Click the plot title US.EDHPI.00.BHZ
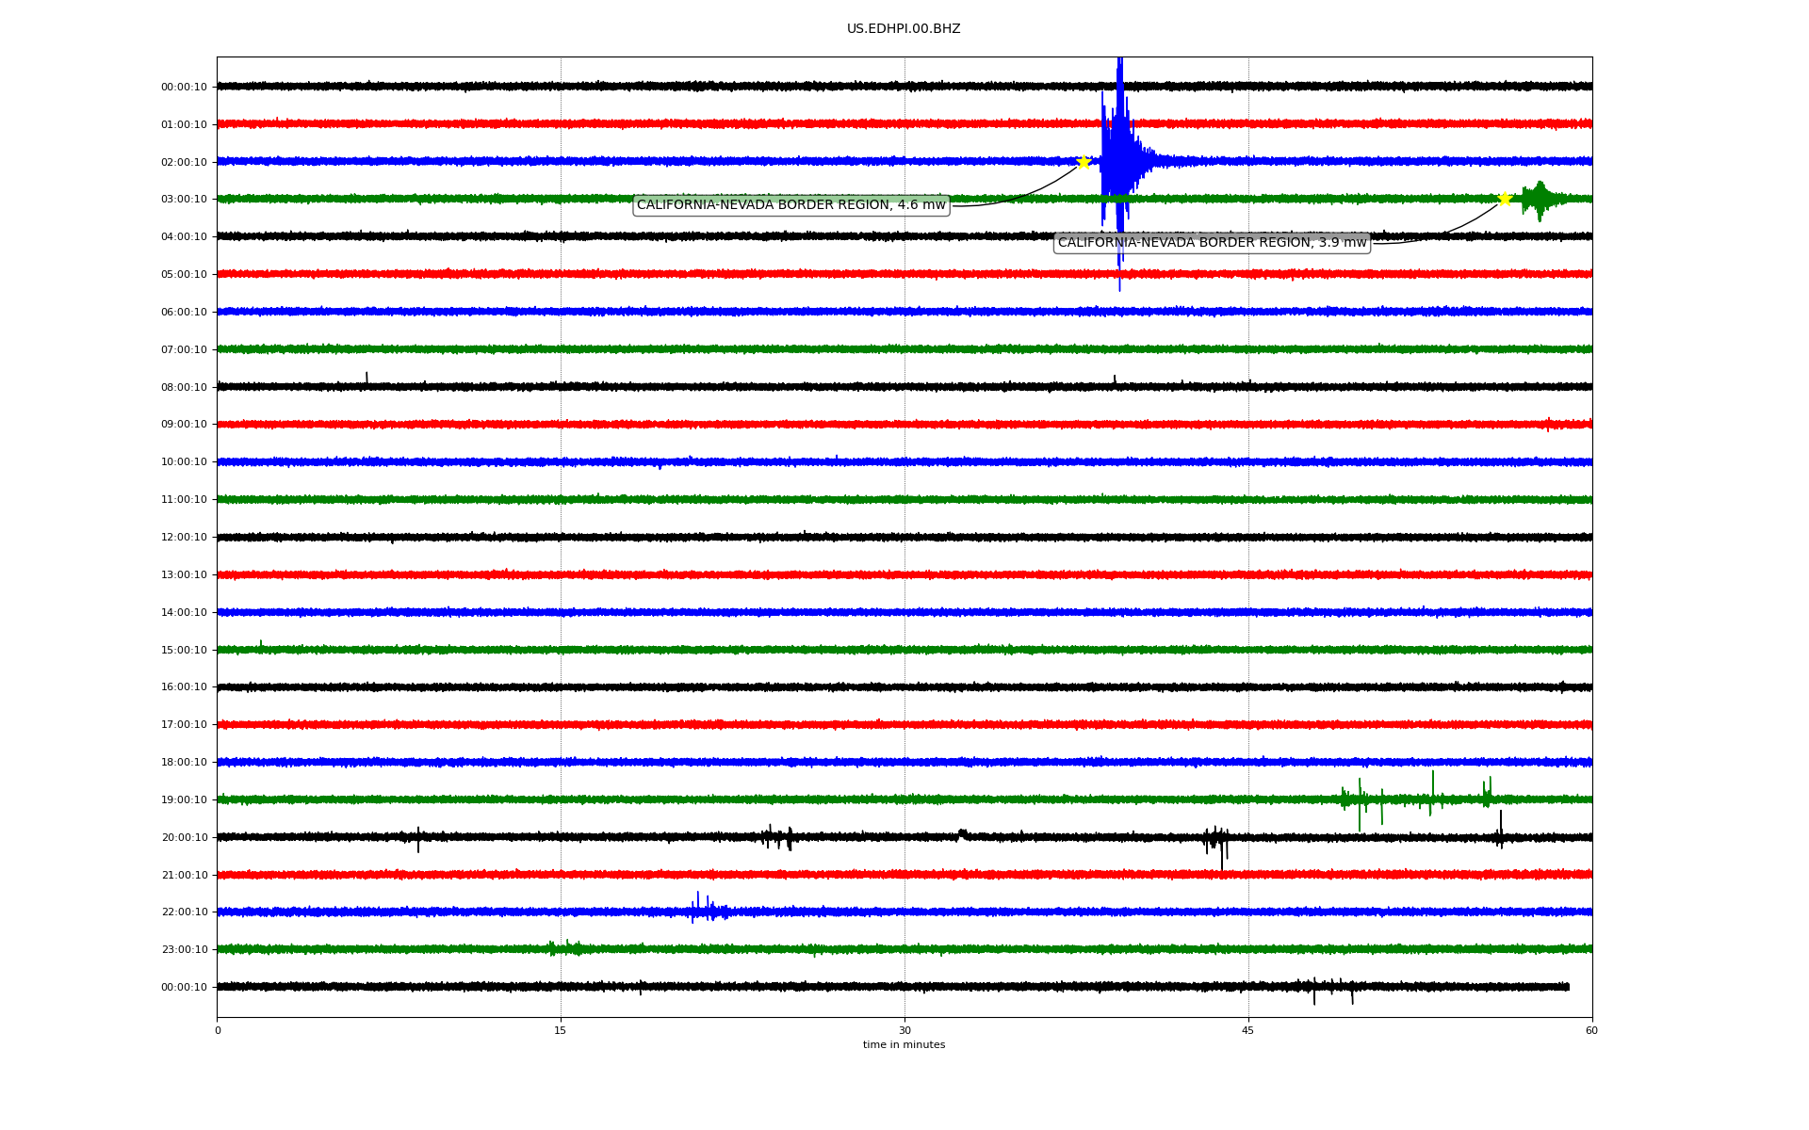This screenshot has width=1809, height=1130. 904,29
